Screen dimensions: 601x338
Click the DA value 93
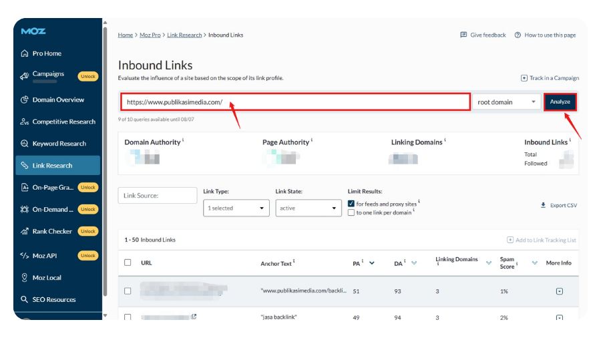point(397,291)
